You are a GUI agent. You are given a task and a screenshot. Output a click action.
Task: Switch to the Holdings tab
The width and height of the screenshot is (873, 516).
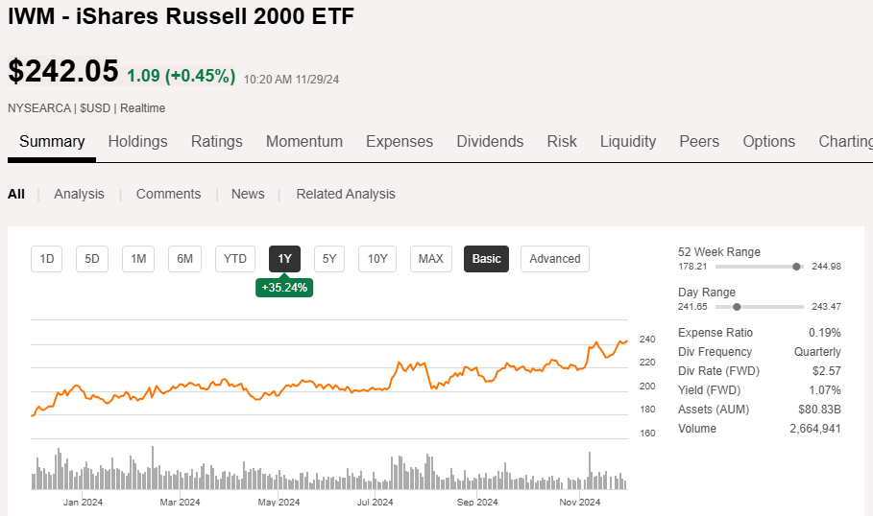[x=137, y=141]
